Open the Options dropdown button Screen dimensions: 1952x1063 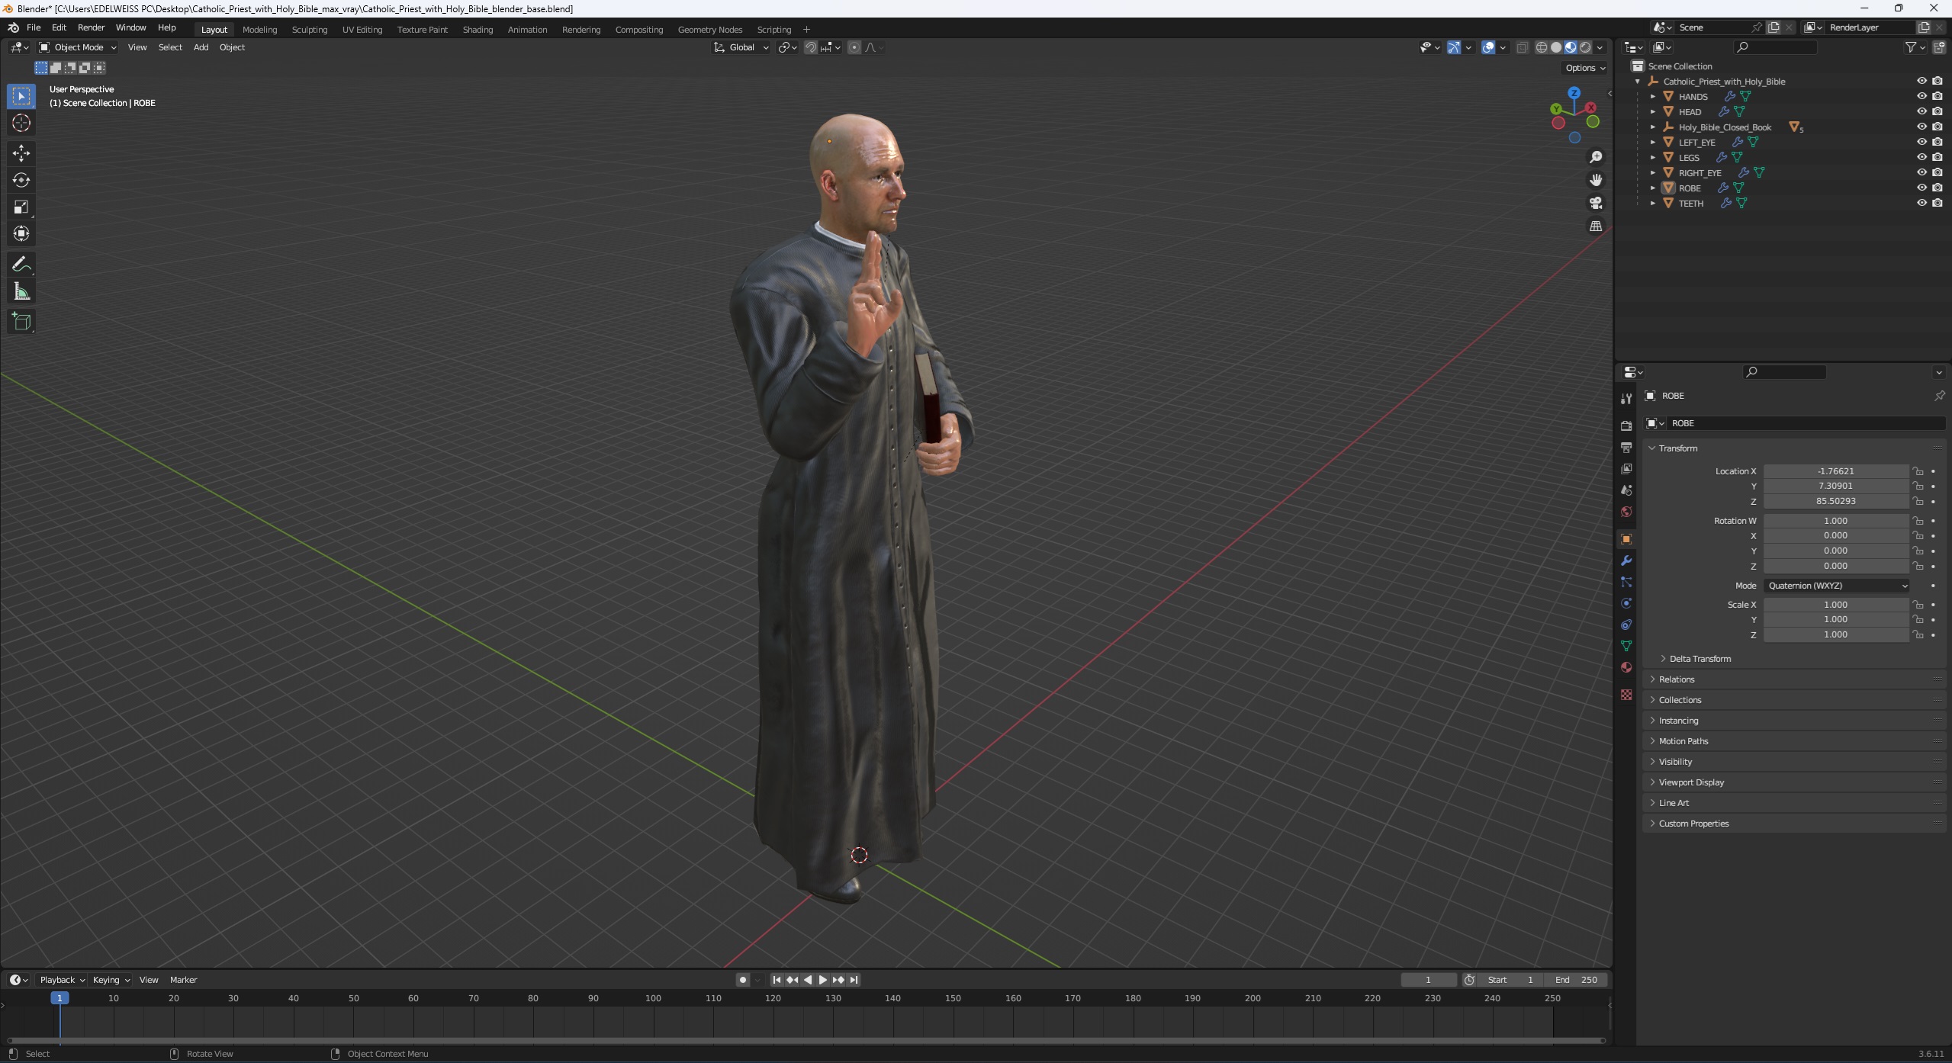(x=1585, y=68)
